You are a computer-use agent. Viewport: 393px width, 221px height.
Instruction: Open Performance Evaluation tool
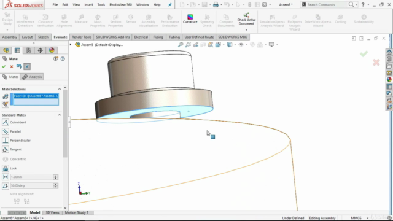[169, 20]
